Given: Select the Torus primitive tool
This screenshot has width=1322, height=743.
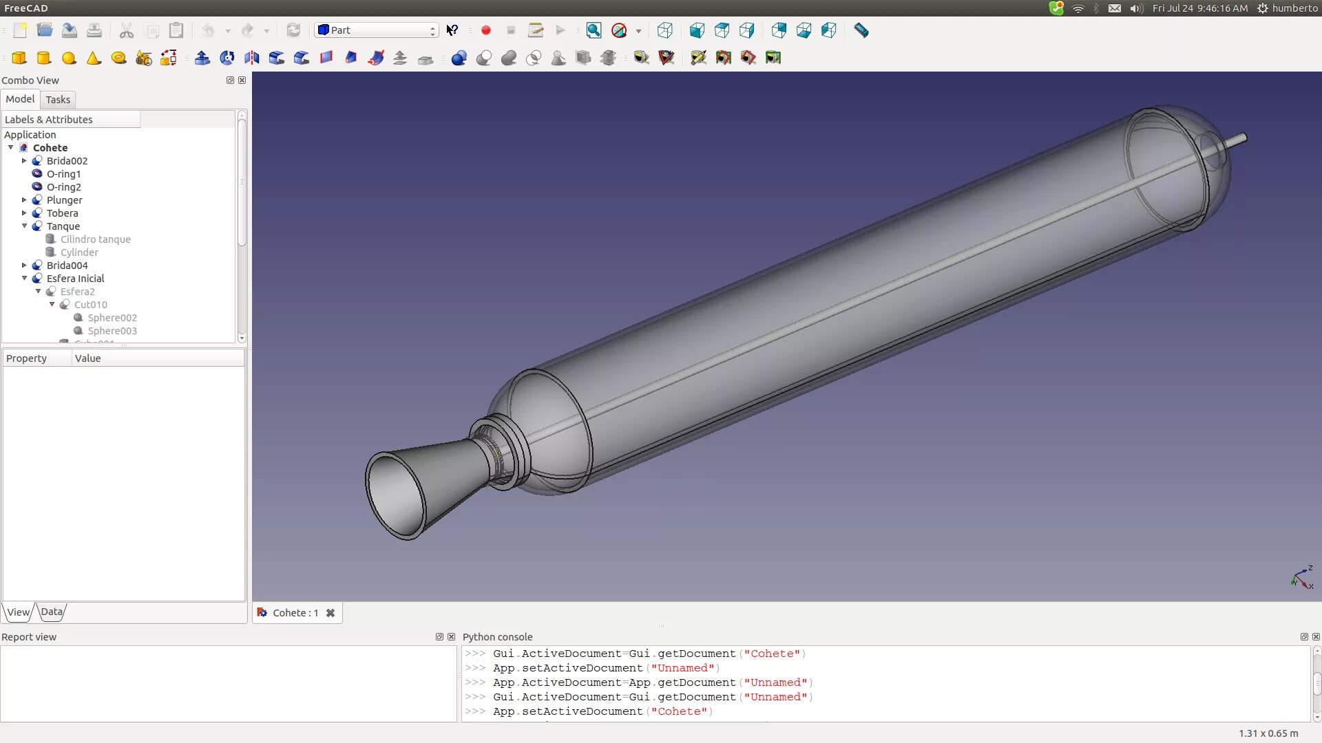Looking at the screenshot, I should pyautogui.click(x=118, y=58).
